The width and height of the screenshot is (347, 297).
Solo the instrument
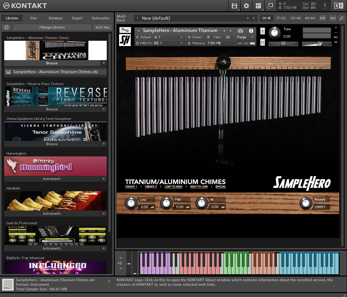click(262, 31)
